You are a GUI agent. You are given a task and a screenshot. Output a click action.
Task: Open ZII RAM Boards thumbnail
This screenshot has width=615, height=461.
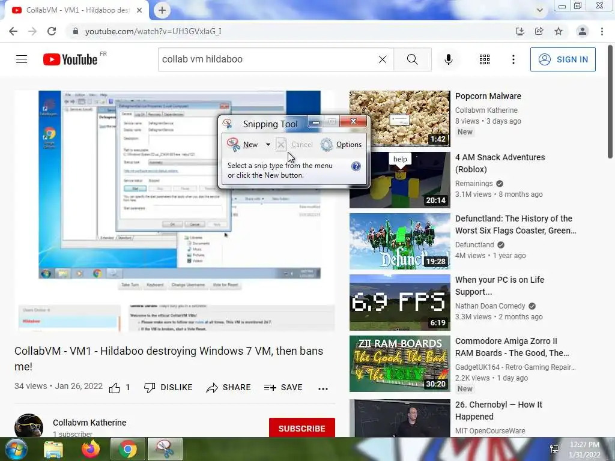pyautogui.click(x=399, y=363)
